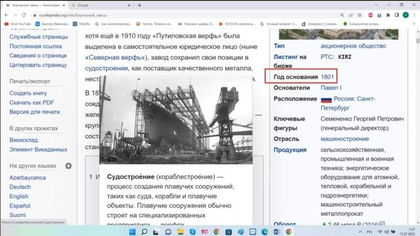Screen dimensions: 420x236
Task: Open the Мой YouTube bookmark
Action: [x=18, y=24]
